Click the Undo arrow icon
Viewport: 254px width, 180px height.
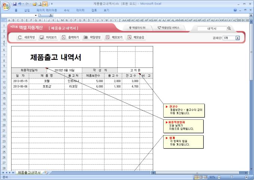point(19,4)
